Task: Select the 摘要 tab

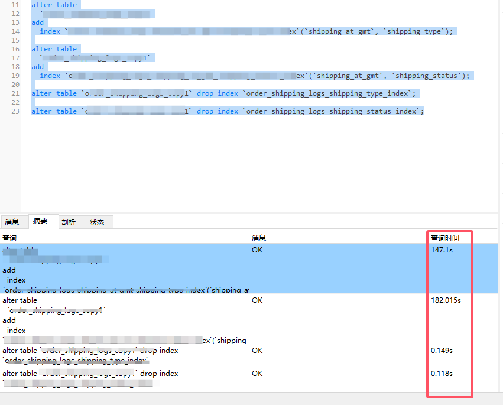Action: point(41,222)
